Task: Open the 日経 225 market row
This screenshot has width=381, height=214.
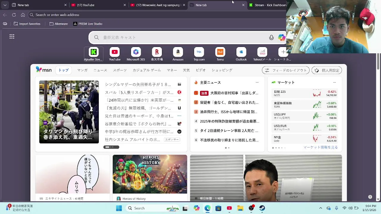Action: (305, 93)
